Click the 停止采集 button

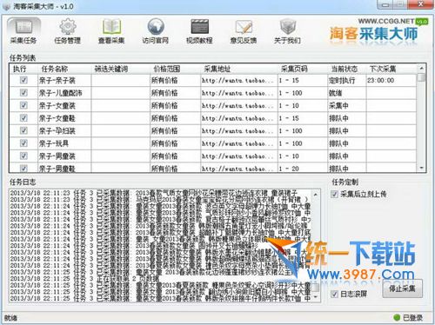402,289
